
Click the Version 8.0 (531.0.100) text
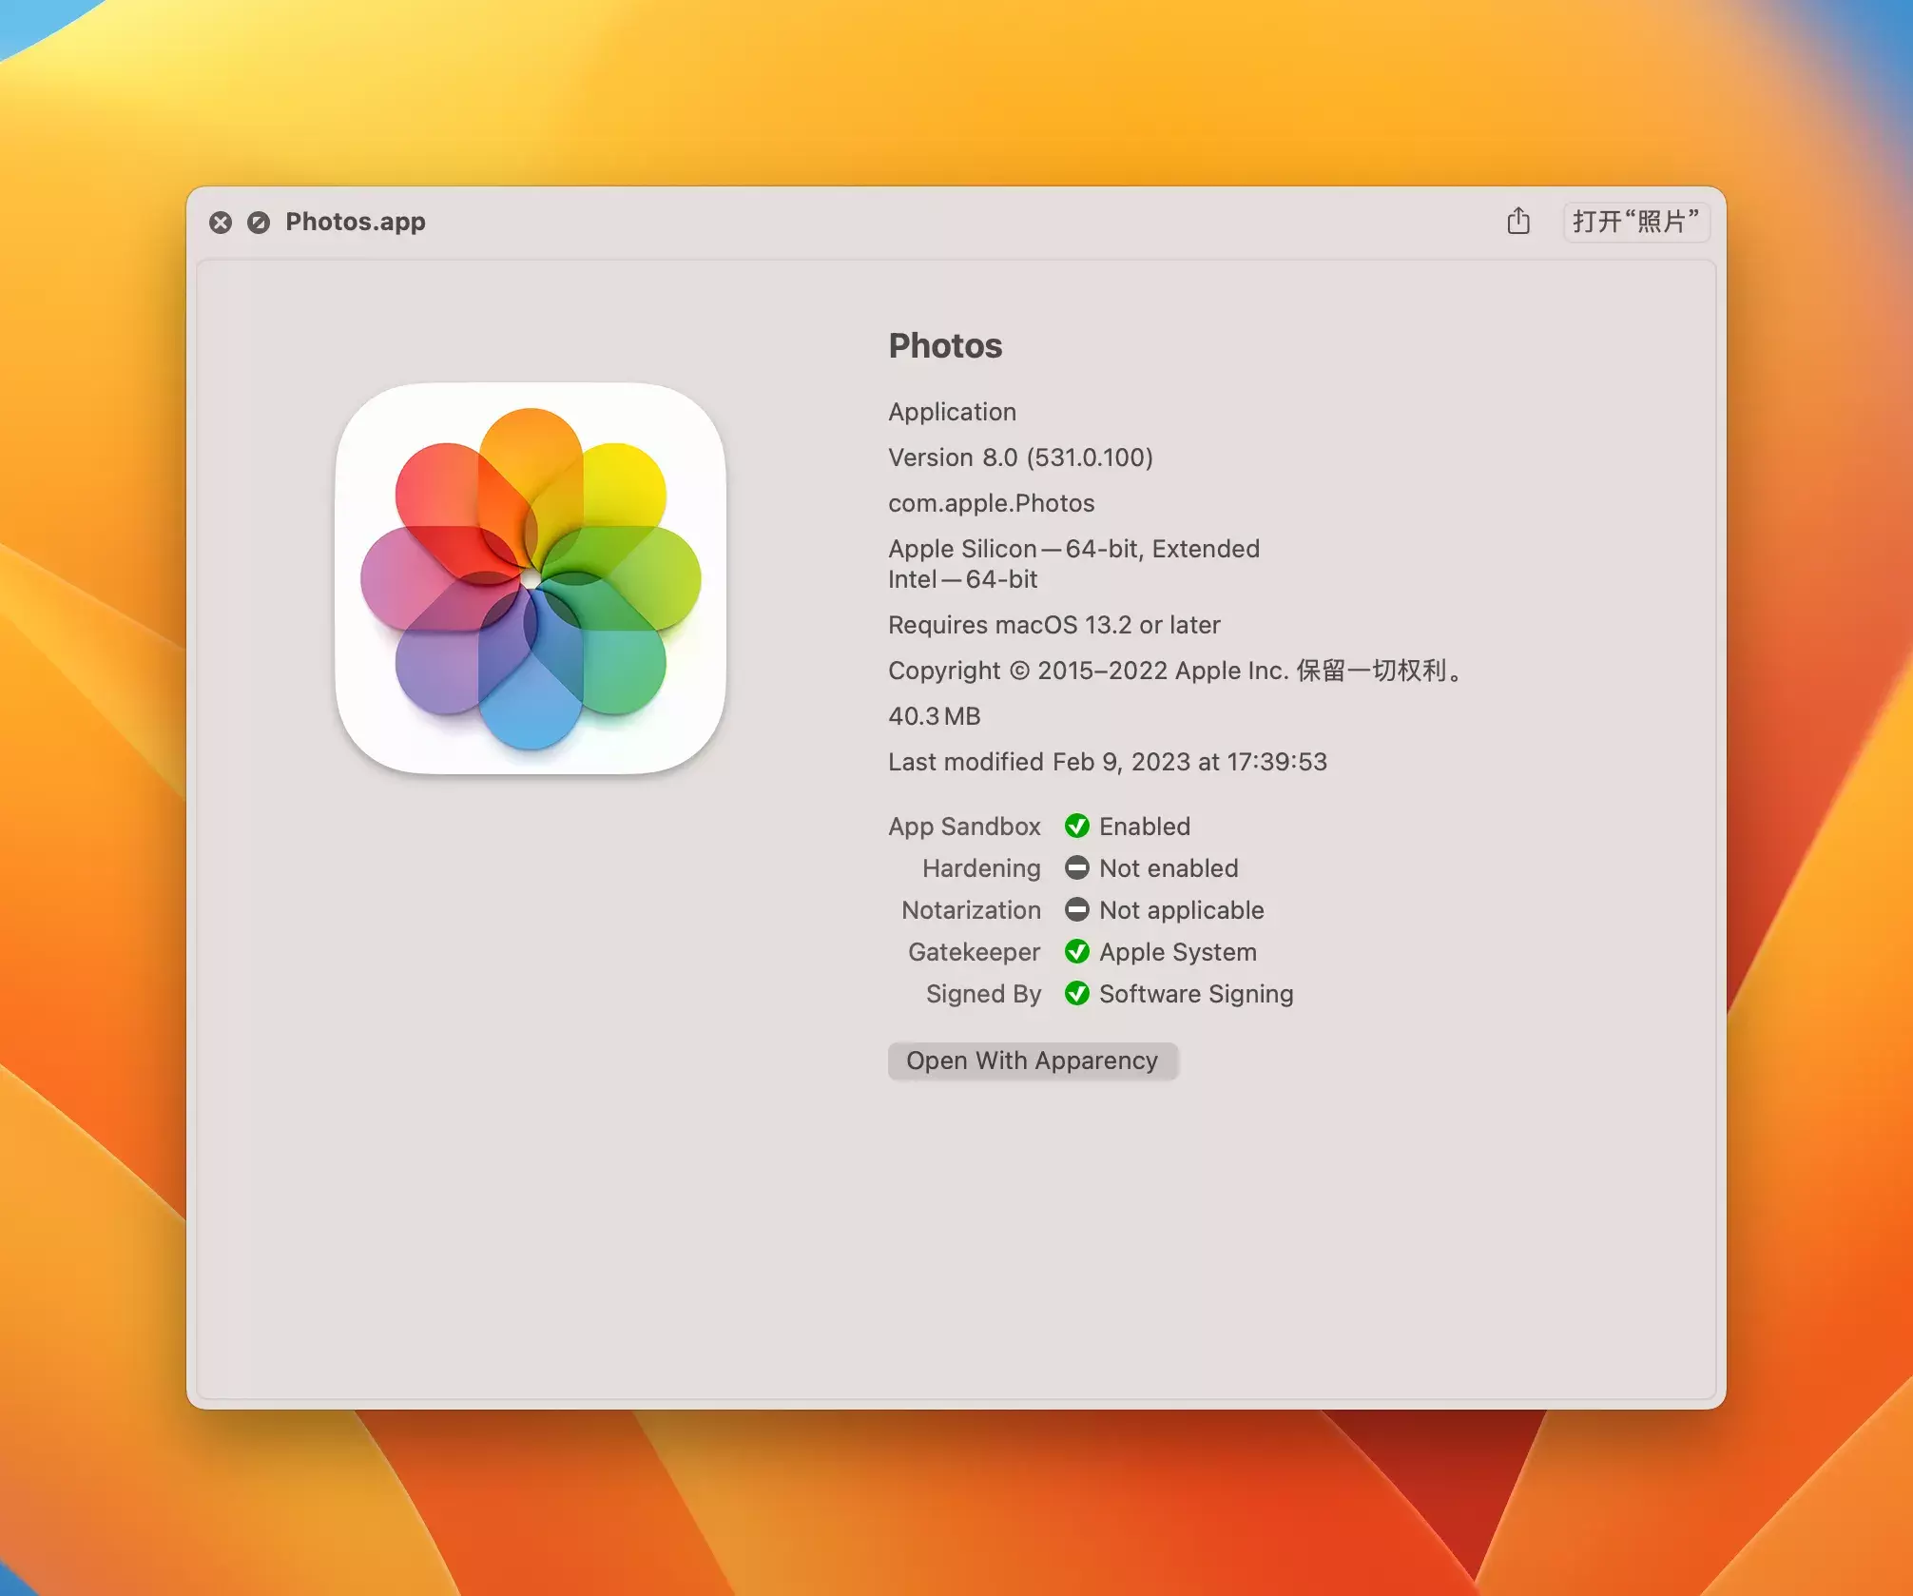click(x=1019, y=457)
